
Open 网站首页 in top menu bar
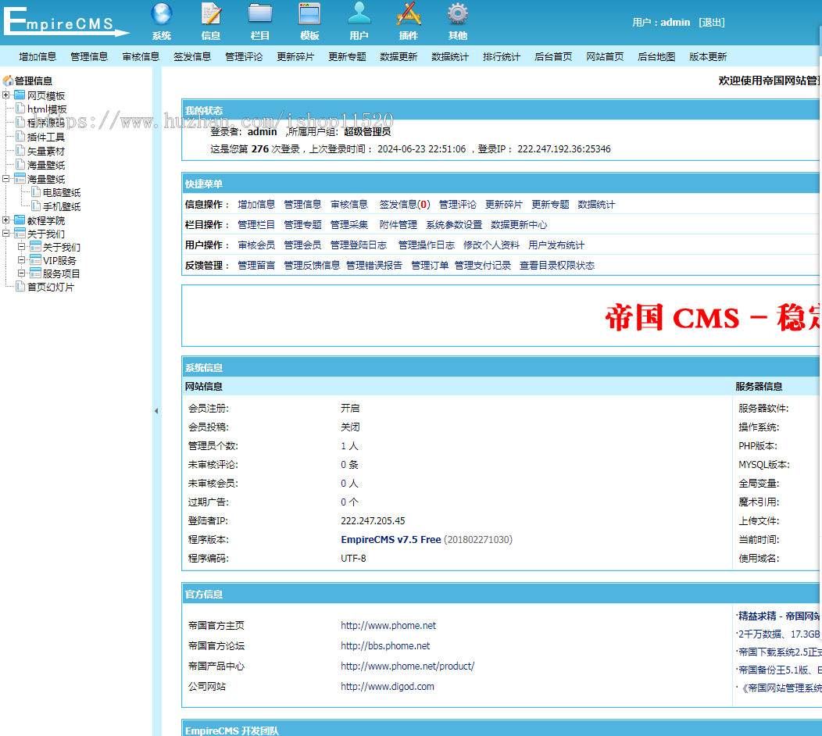click(605, 56)
